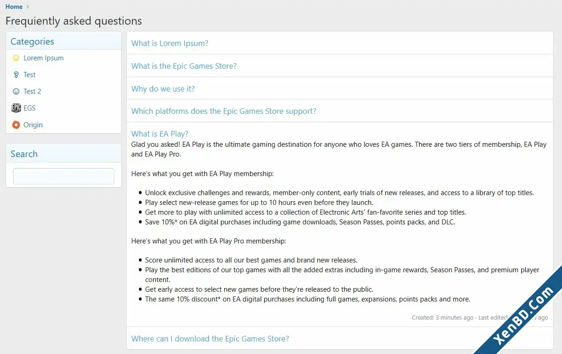Click the bullet Play select new-release games
The width and height of the screenshot is (562, 354).
259,203
